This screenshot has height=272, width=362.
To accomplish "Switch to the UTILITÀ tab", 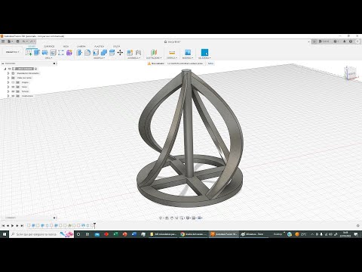I will pyautogui.click(x=116, y=47).
